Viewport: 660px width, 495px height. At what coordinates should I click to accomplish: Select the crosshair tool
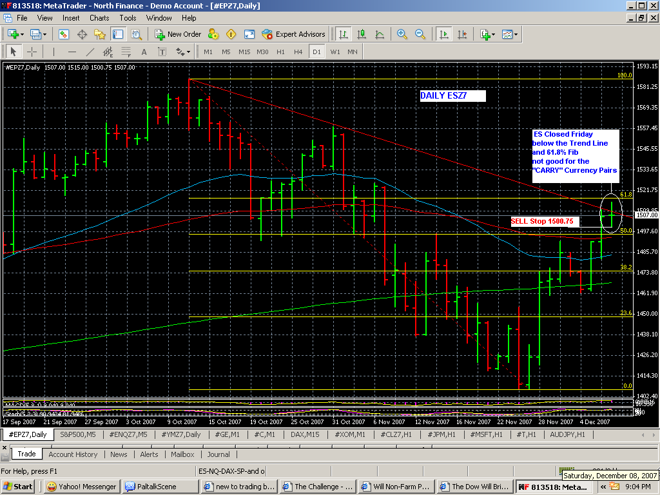32,52
